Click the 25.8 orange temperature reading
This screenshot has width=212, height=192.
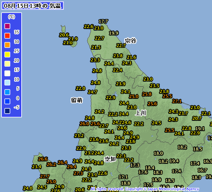(147, 94)
